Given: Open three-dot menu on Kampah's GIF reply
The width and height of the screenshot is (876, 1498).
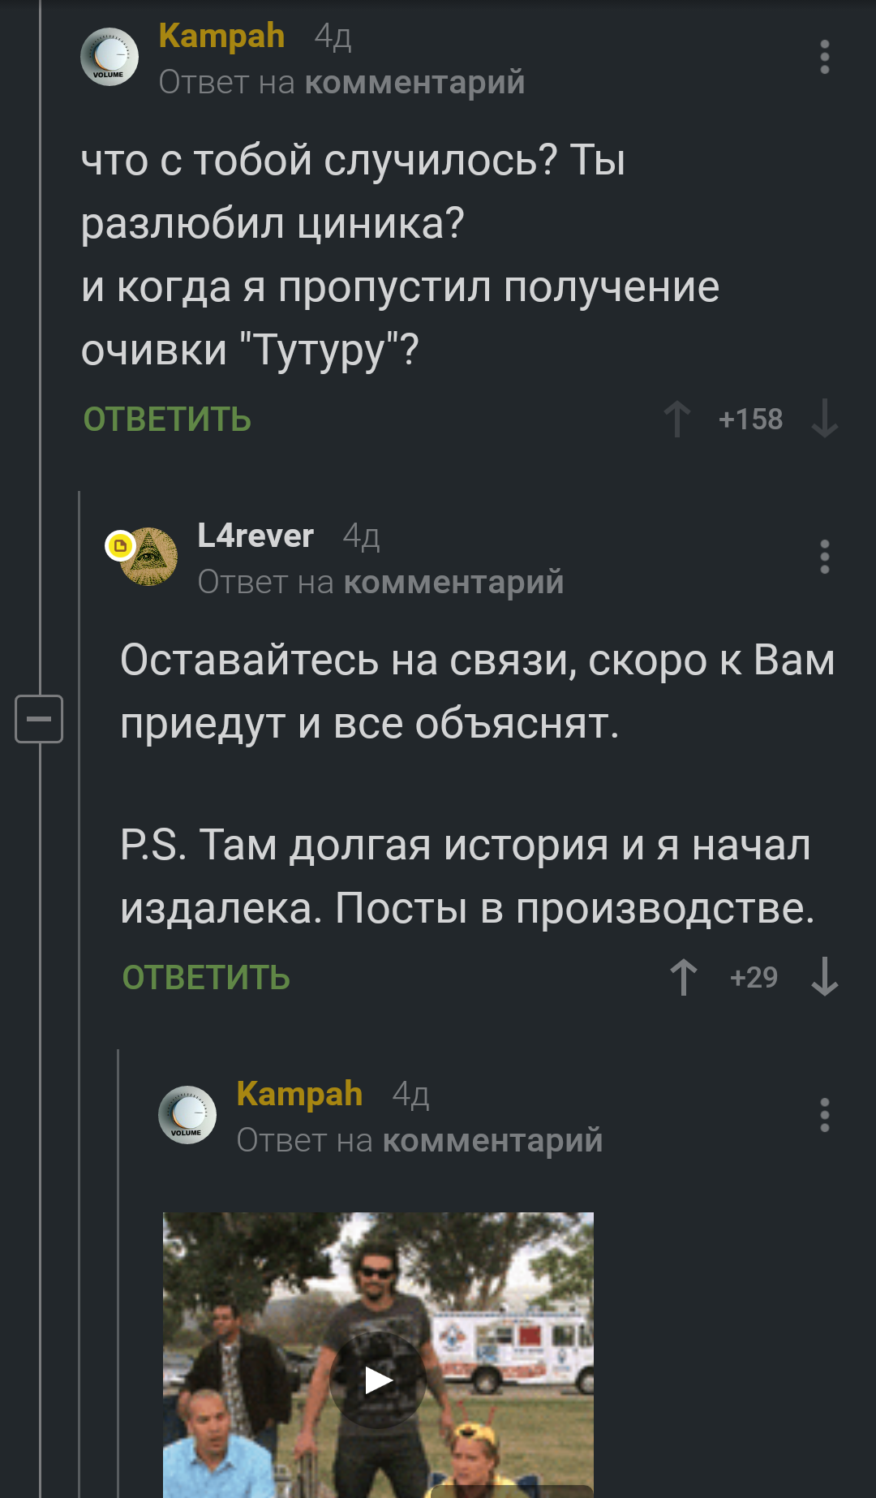Looking at the screenshot, I should [x=825, y=1116].
